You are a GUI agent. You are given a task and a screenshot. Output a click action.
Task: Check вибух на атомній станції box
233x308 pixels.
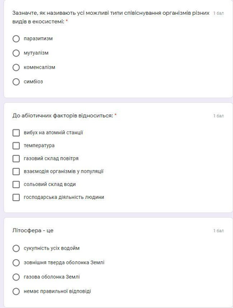pyautogui.click(x=16, y=133)
